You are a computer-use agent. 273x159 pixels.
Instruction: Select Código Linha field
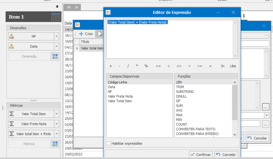click(x=140, y=82)
